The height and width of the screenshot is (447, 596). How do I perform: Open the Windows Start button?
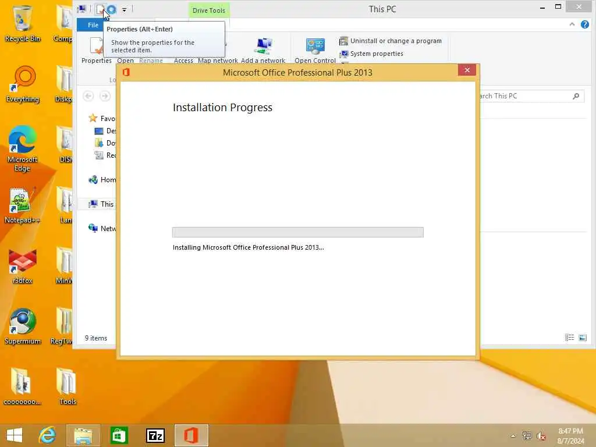15,435
